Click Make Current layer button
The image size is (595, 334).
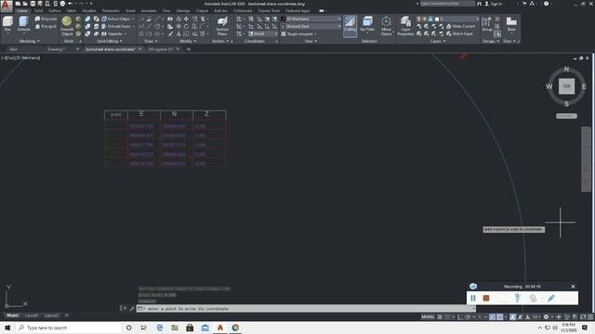point(461,26)
